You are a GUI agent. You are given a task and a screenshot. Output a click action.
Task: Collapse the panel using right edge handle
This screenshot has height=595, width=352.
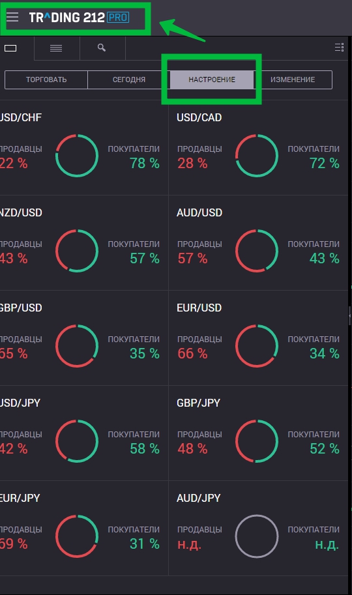coord(350,315)
